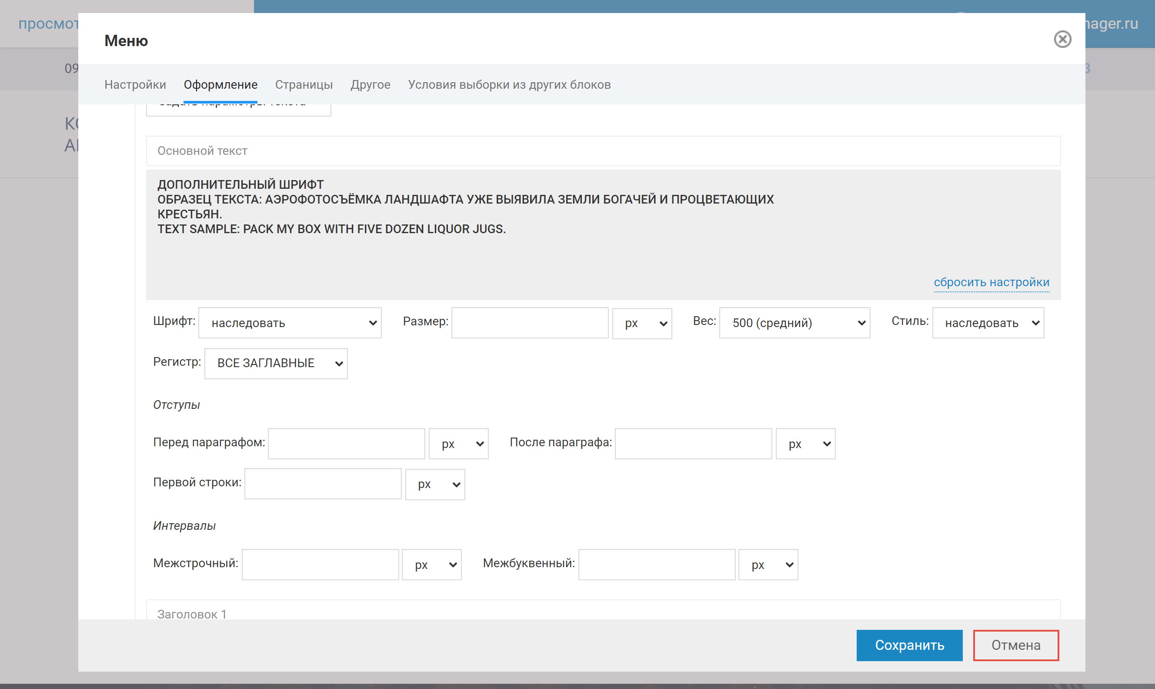Viewport: 1155px width, 689px height.
Task: Expand the Вес weight dropdown
Action: click(794, 323)
